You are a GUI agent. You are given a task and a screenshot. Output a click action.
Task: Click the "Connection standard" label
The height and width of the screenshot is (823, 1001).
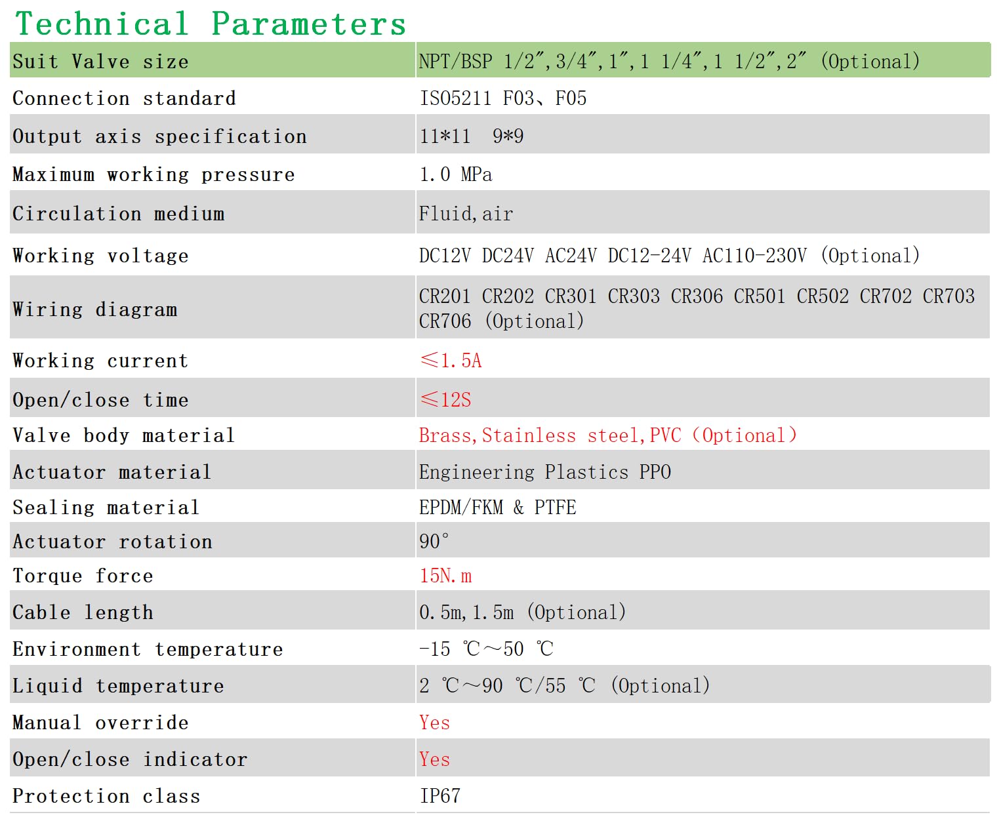(124, 98)
